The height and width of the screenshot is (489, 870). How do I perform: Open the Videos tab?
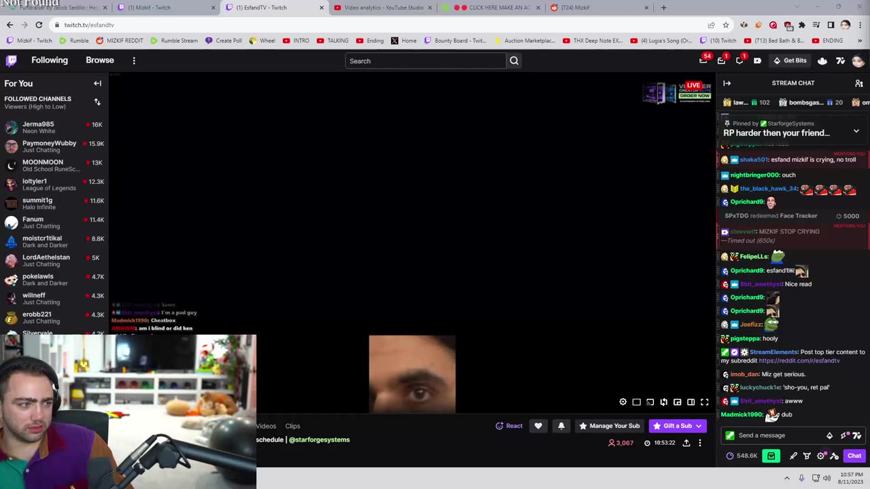[266, 426]
